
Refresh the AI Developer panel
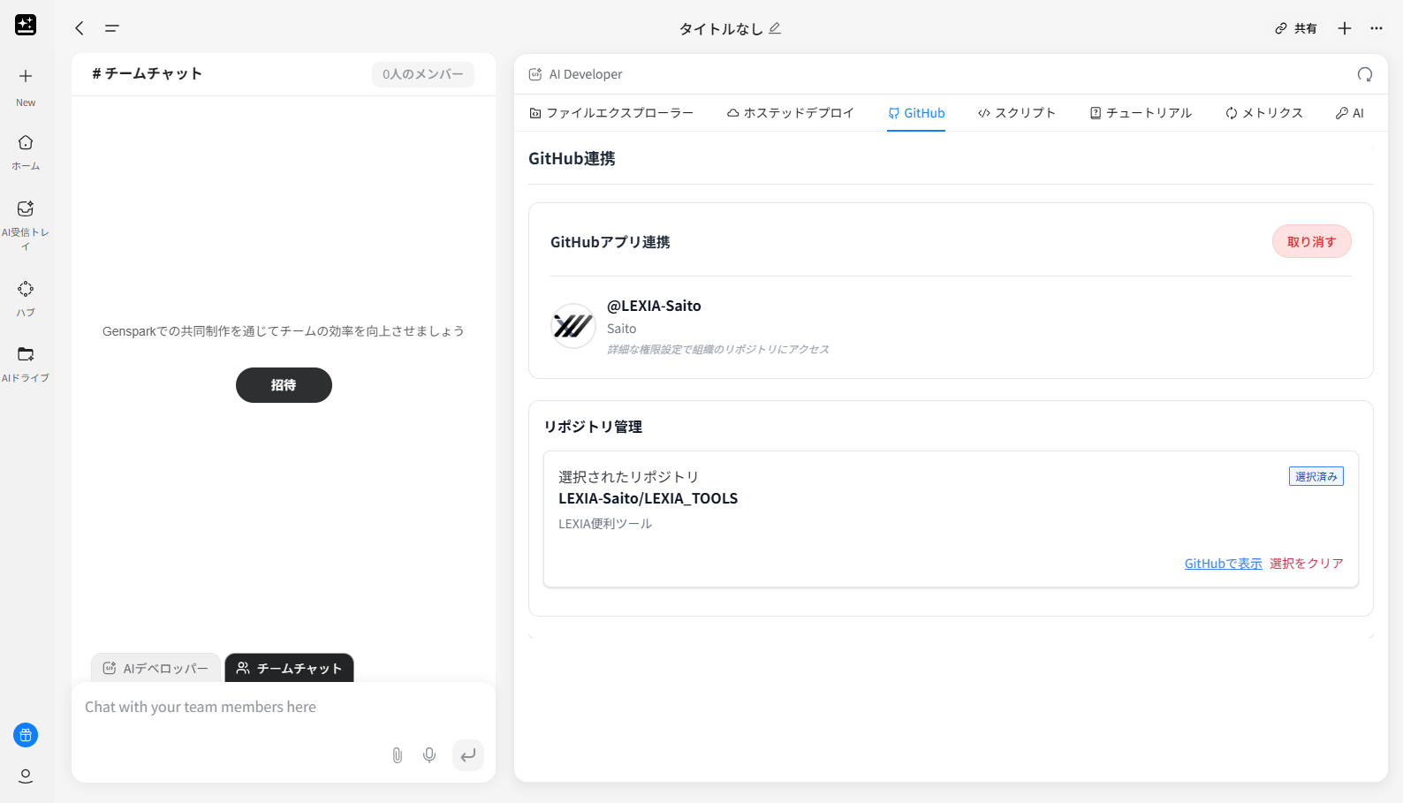(1365, 74)
